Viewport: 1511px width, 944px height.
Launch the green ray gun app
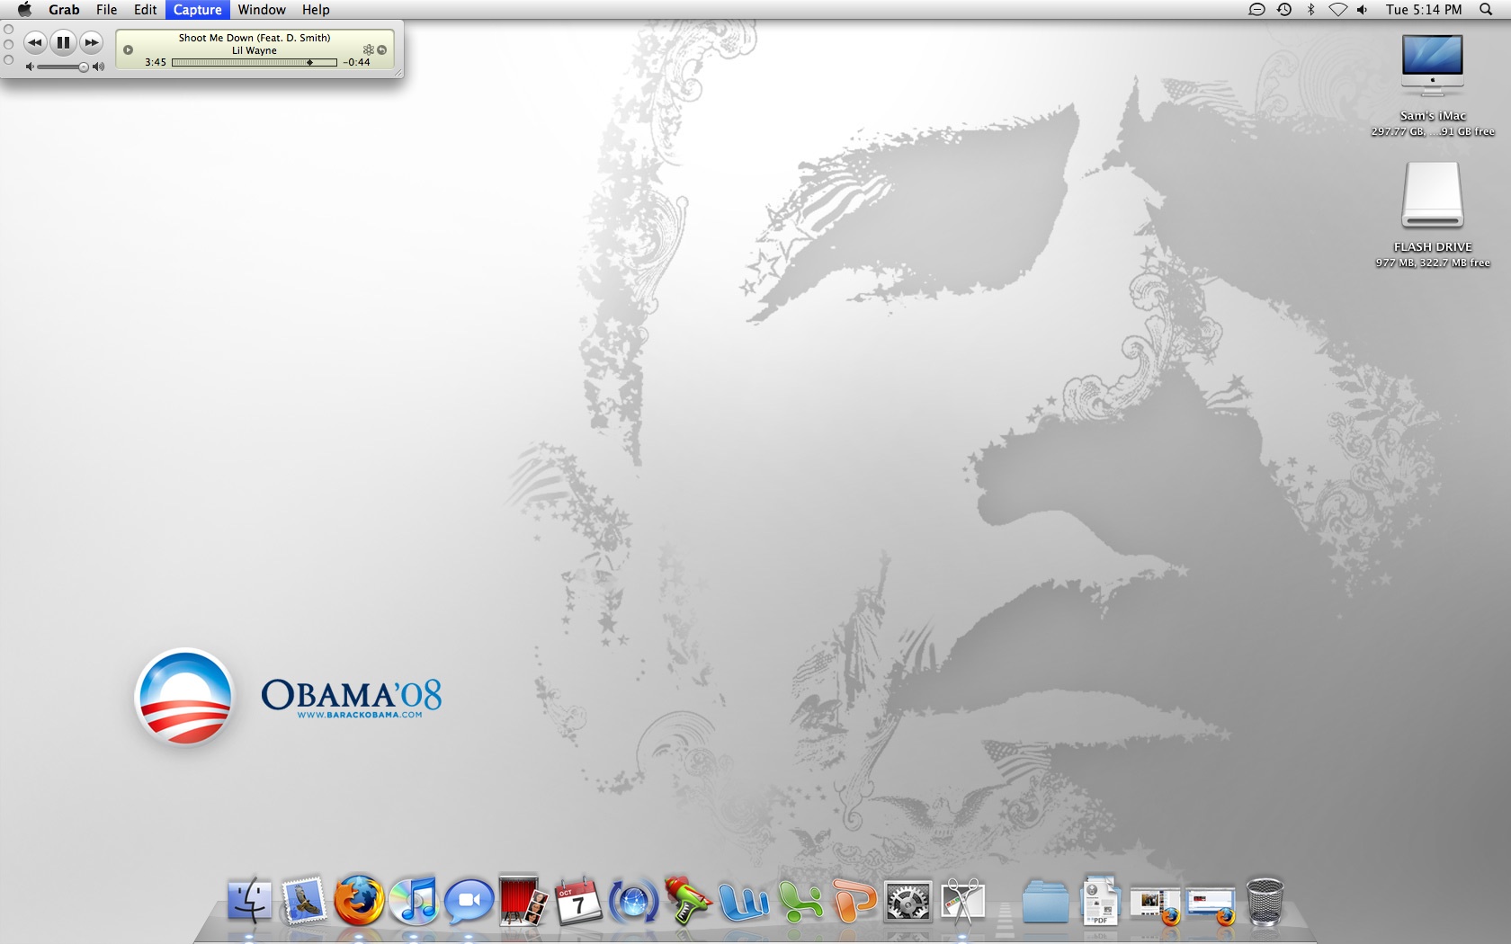pos(688,900)
